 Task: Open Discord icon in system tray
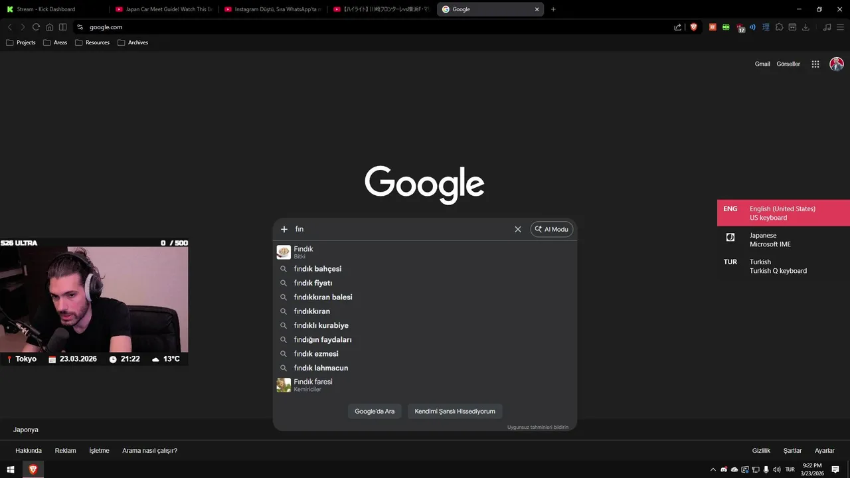(724, 469)
